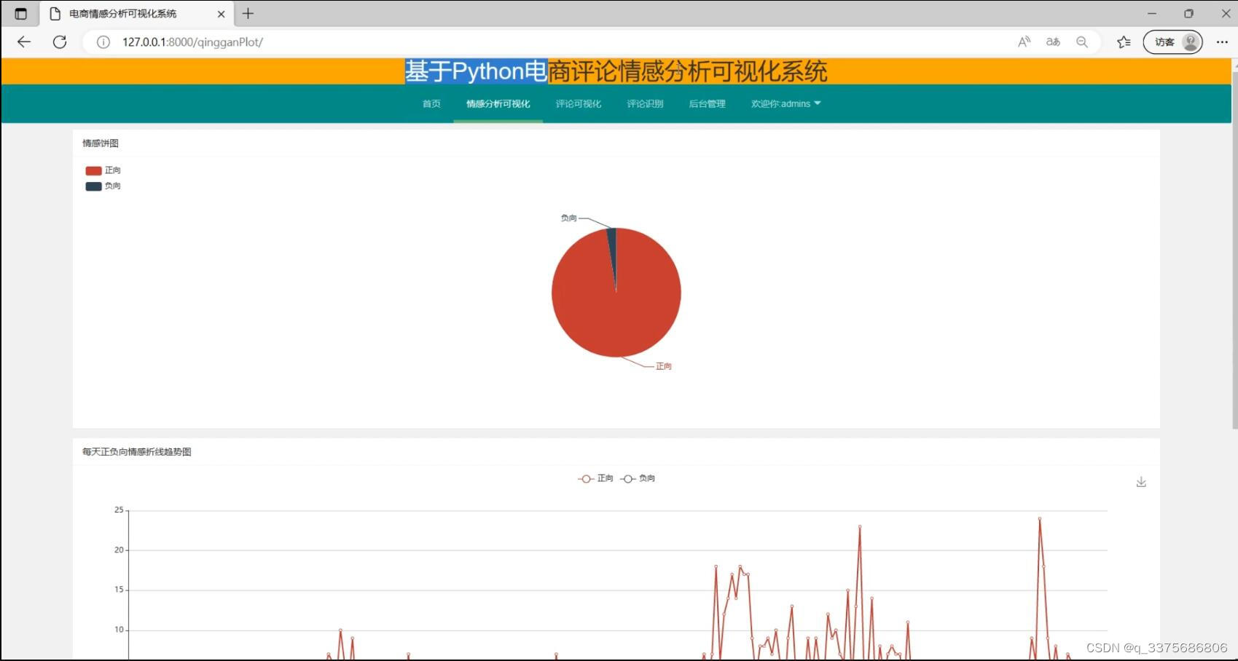Expand the 欢迎你:admins user dropdown
Viewport: 1238px width, 661px height.
(785, 104)
